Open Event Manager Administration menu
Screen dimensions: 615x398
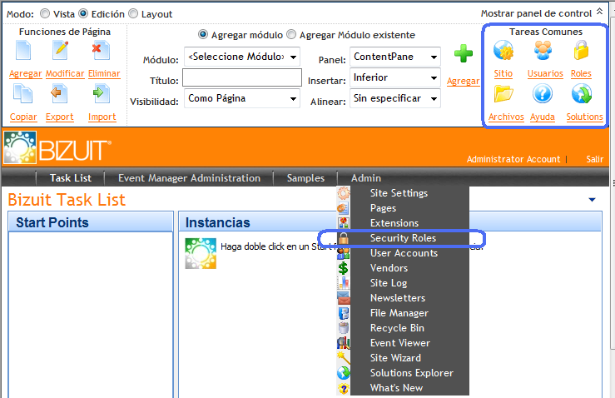(x=189, y=177)
